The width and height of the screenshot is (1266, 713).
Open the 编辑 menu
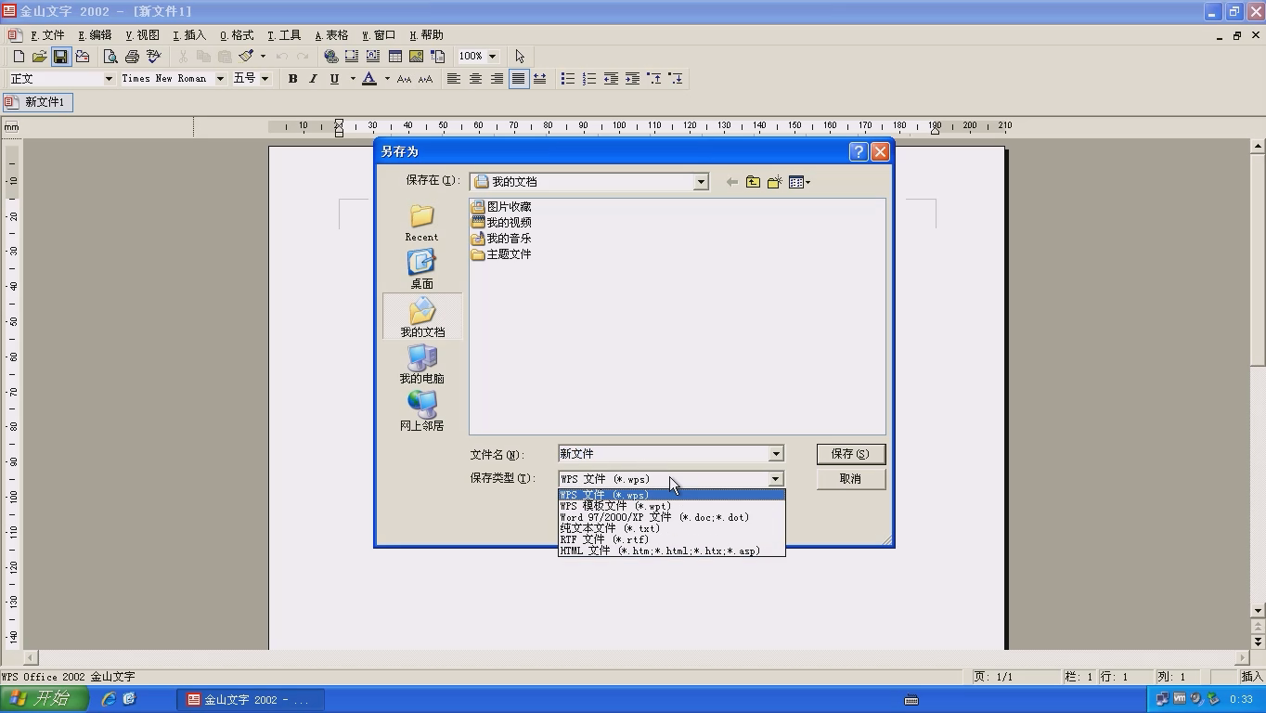pyautogui.click(x=95, y=35)
